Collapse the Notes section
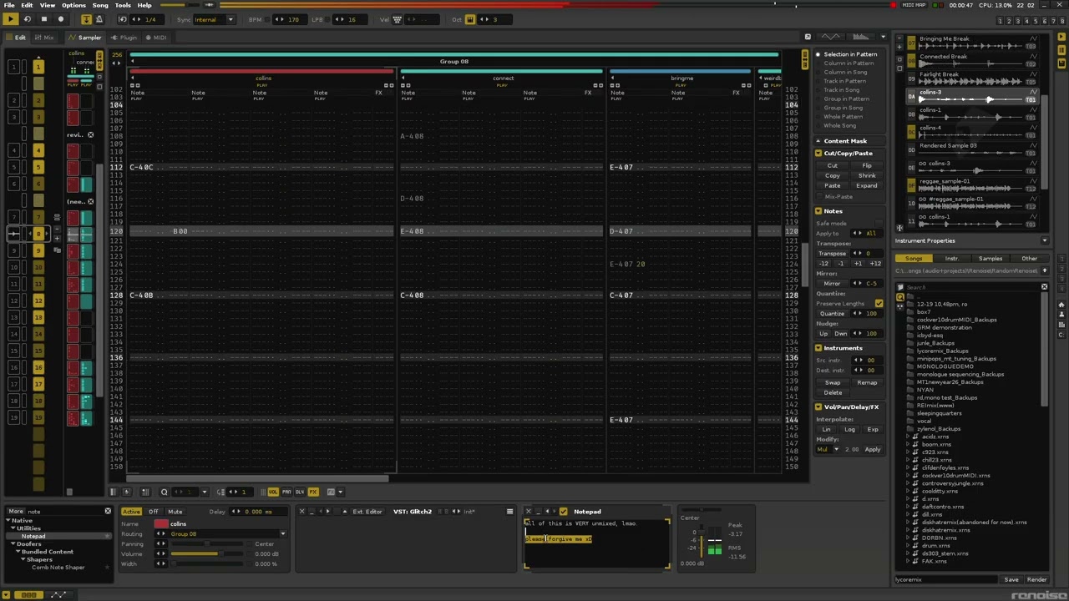This screenshot has width=1069, height=601. (818, 211)
